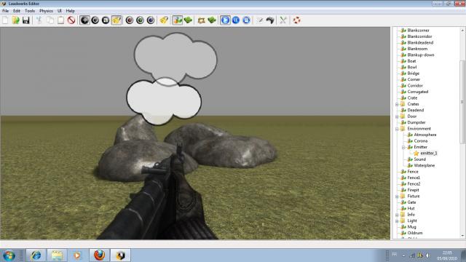The width and height of the screenshot is (466, 262).
Task: Open help via lifebuoy icon
Action: [x=296, y=20]
